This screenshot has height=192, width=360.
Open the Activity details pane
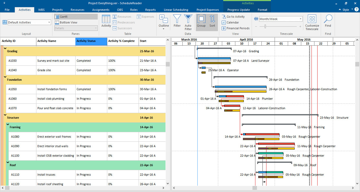point(106,21)
